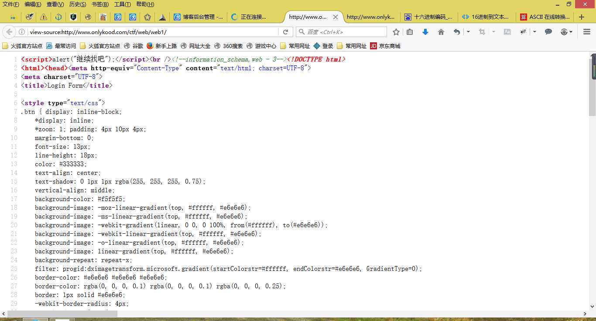Open 书签(B) menu
596x321 pixels.
[100, 4]
